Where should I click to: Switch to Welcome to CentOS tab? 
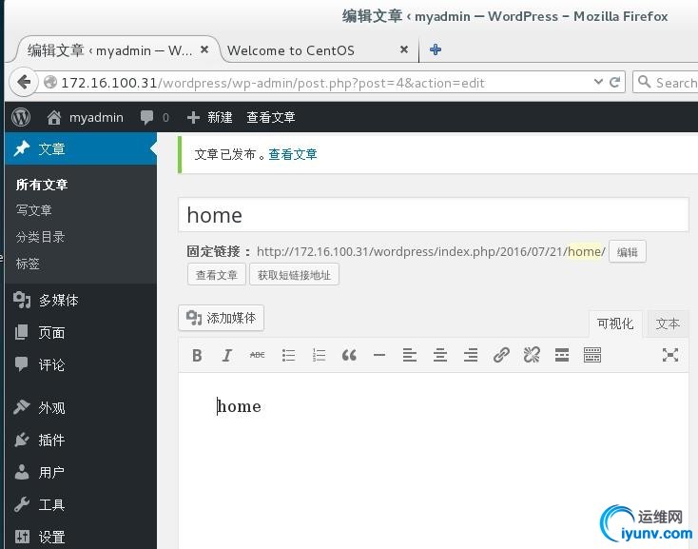(x=291, y=50)
